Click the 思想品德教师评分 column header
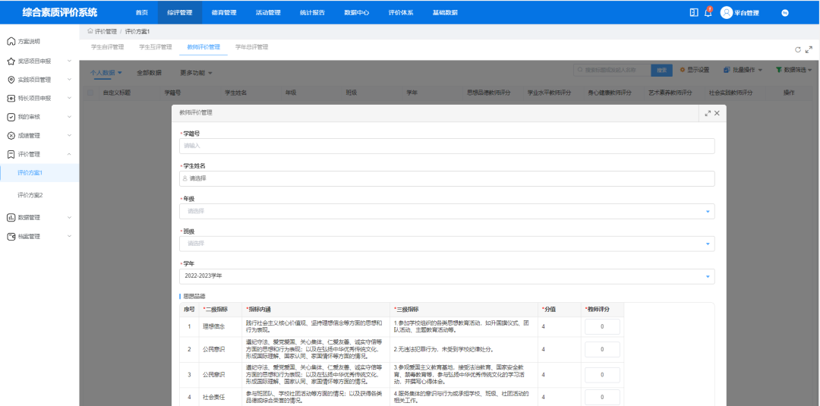The width and height of the screenshot is (820, 406). [x=488, y=93]
